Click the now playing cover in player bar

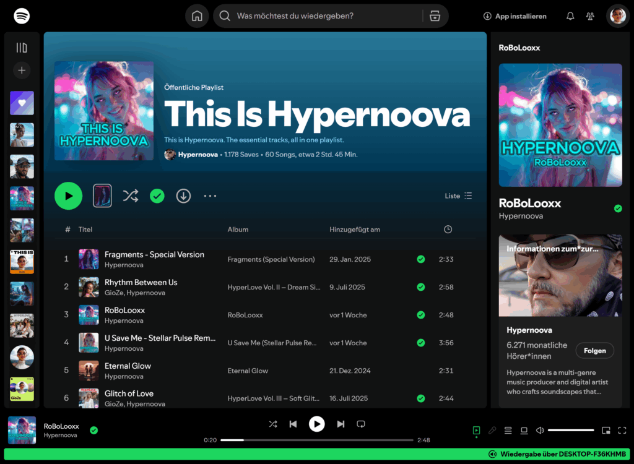click(22, 431)
